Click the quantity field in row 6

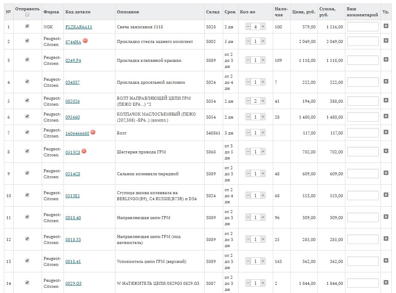pyautogui.click(x=255, y=117)
